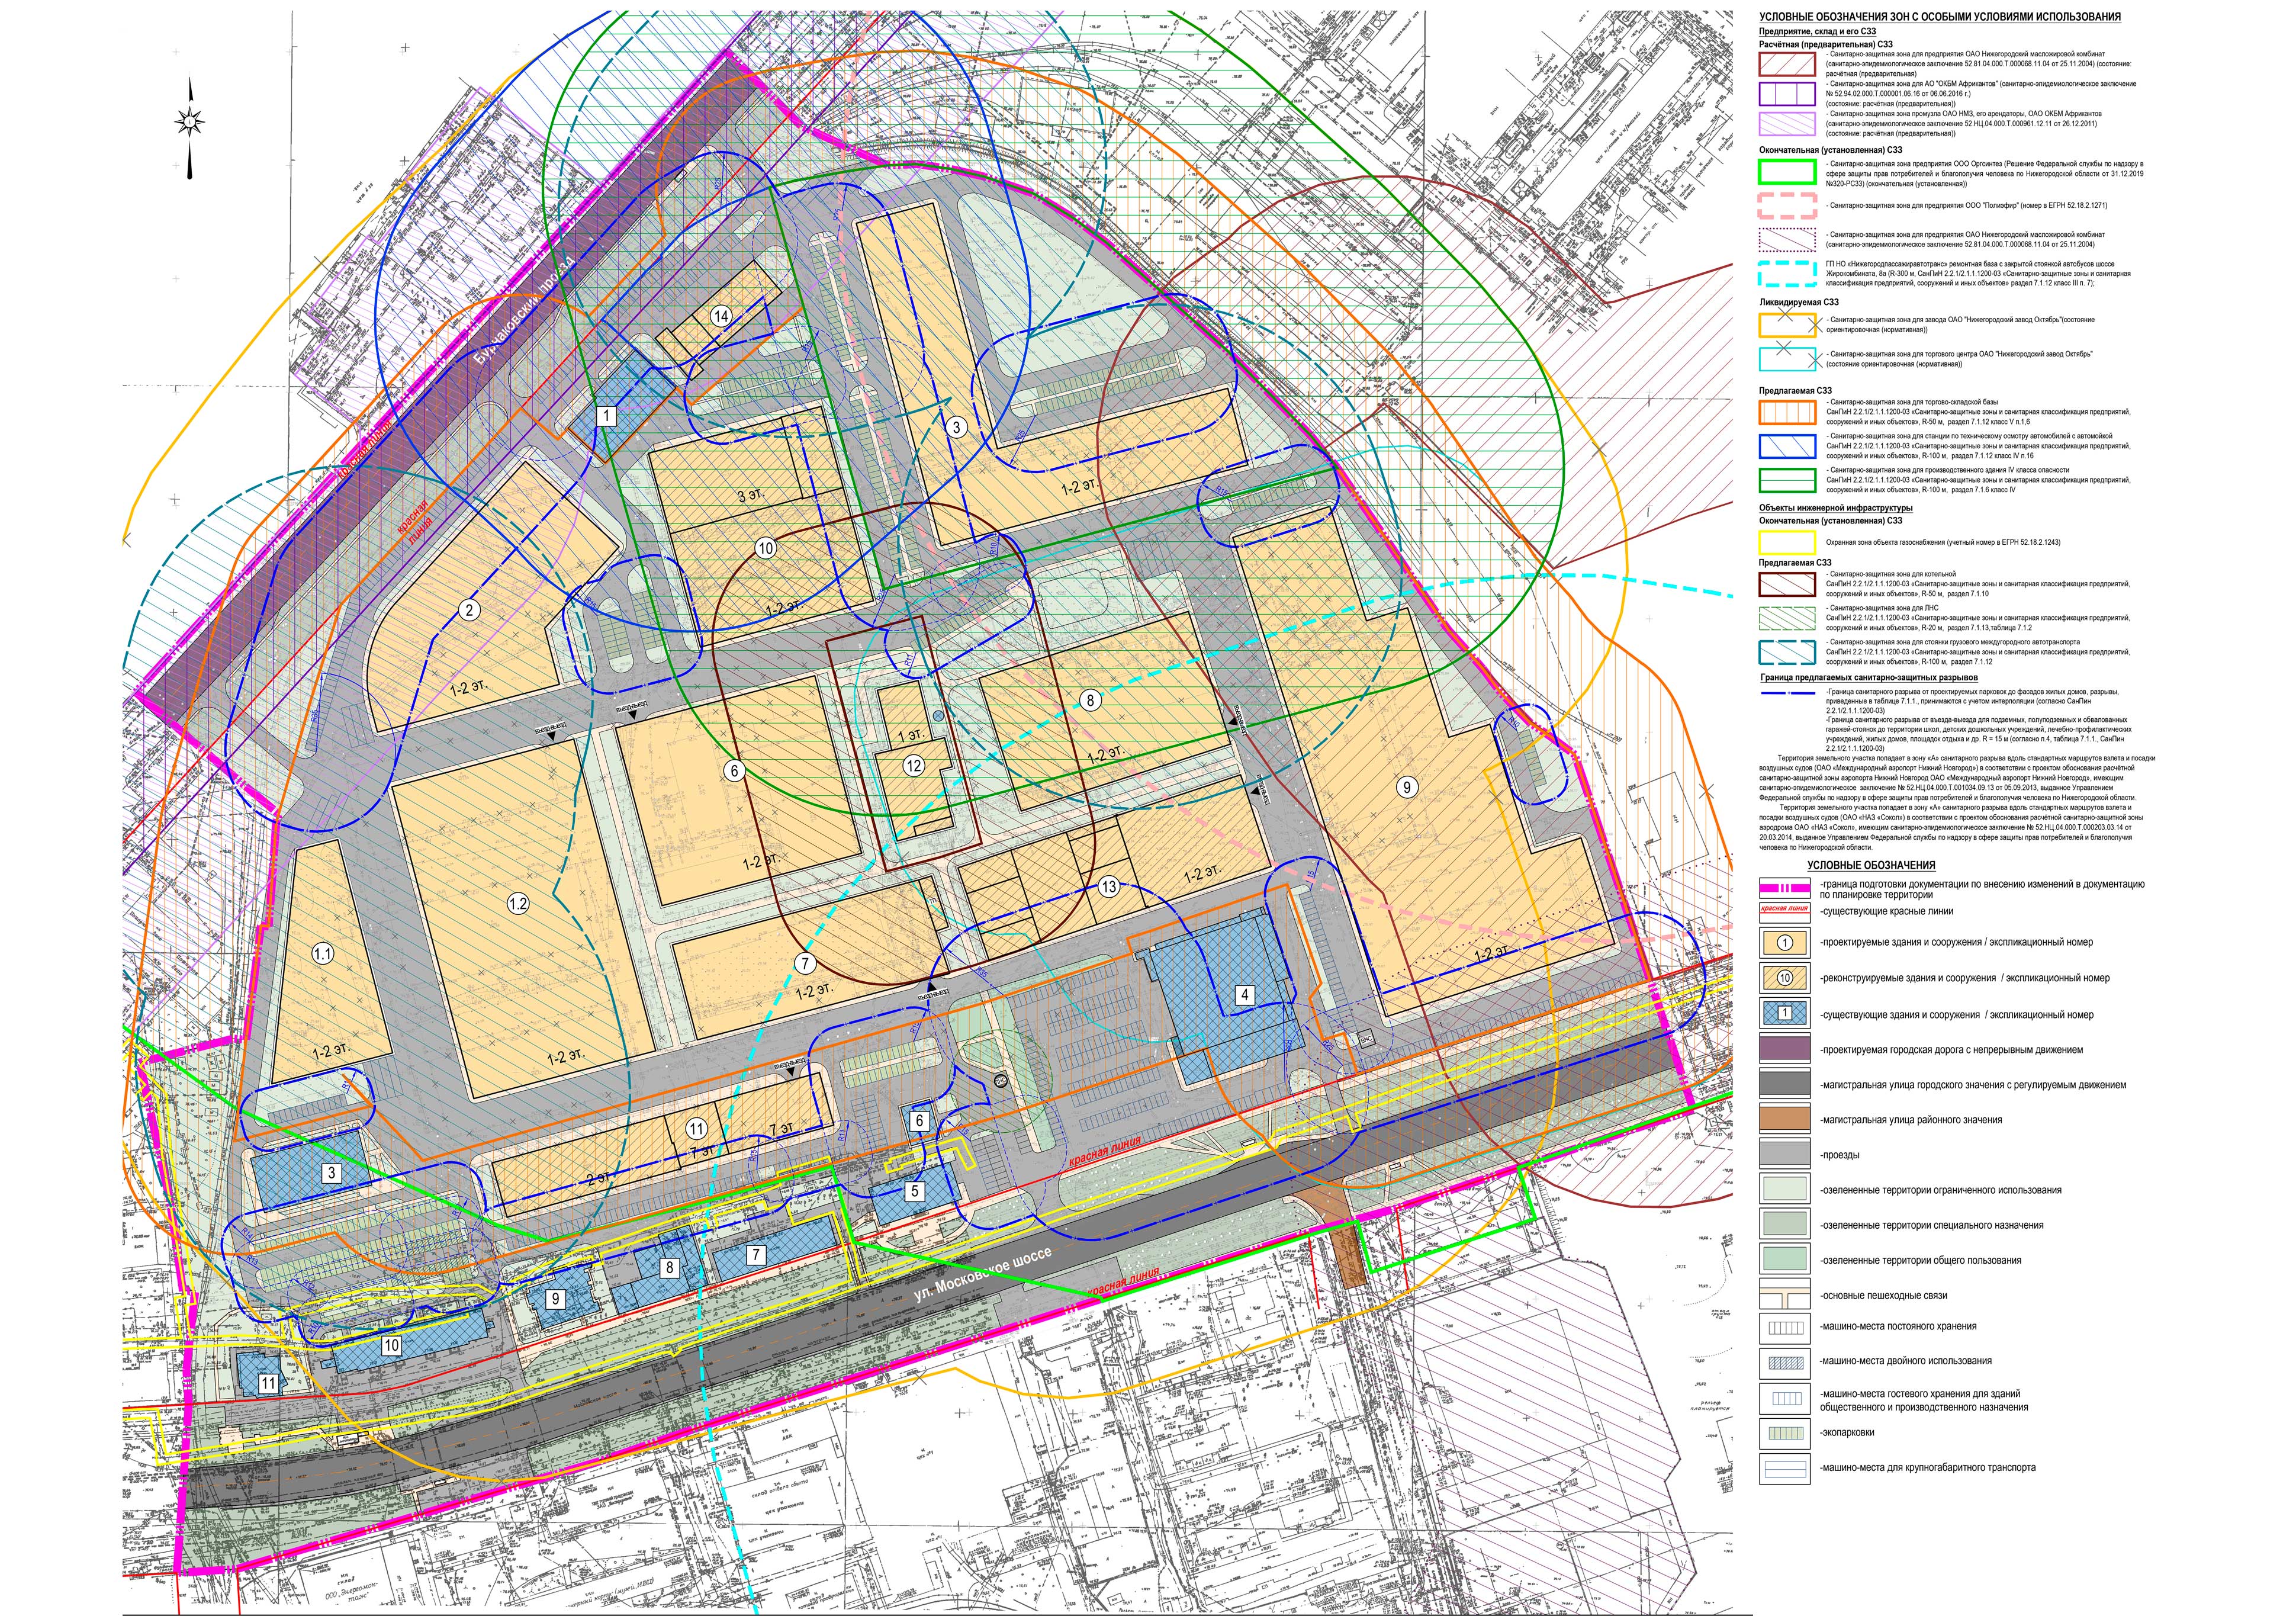Click the circled building number 14
Screen dimensions: 2296x1616
pos(720,316)
